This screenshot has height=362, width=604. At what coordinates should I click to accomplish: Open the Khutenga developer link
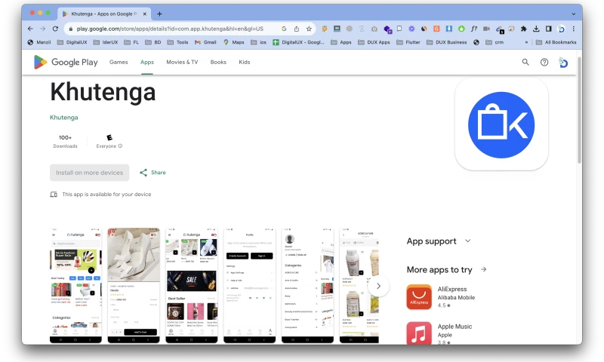click(64, 118)
